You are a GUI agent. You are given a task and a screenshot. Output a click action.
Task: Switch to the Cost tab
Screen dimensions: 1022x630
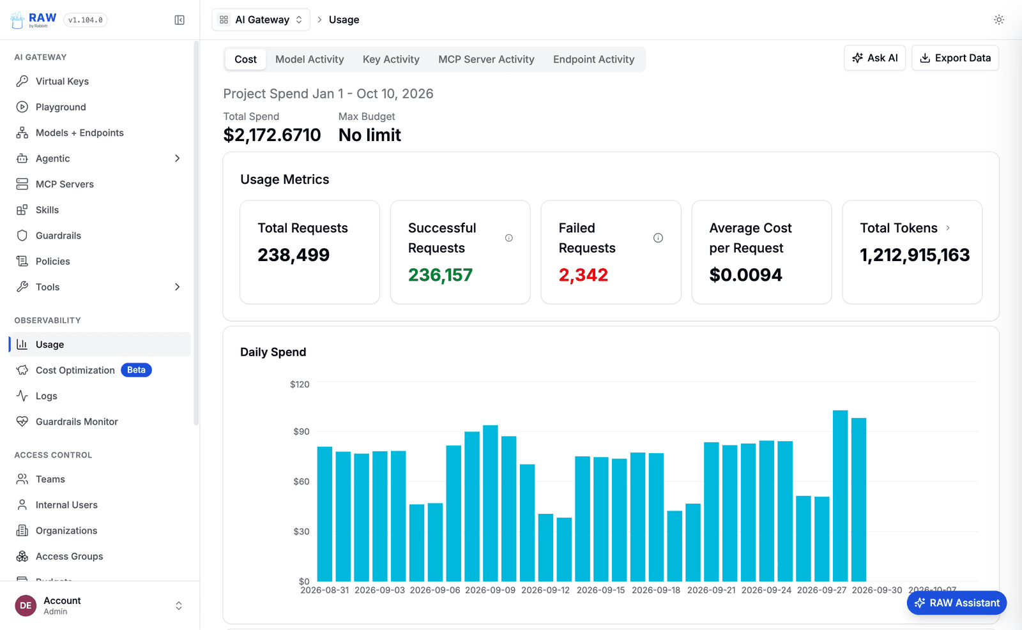tap(245, 59)
